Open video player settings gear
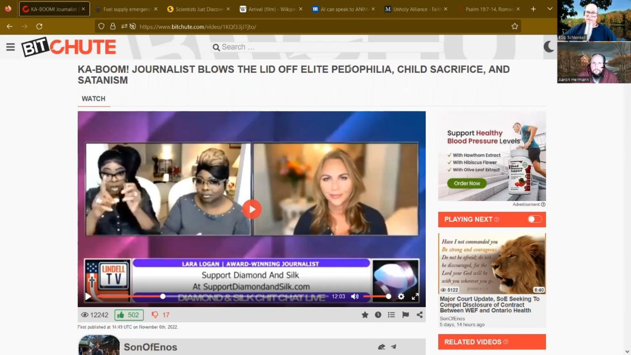Image resolution: width=631 pixels, height=355 pixels. tap(401, 297)
